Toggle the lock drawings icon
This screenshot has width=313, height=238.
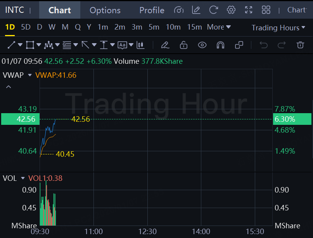[x=183, y=45]
